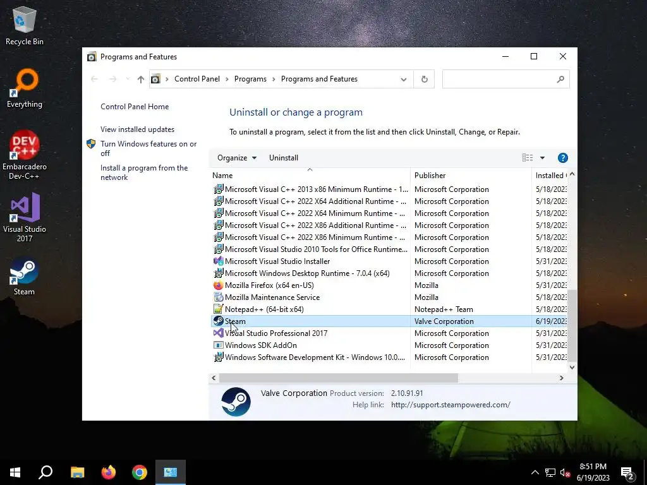Sort by the Installed On column header
The width and height of the screenshot is (647, 485).
point(550,176)
